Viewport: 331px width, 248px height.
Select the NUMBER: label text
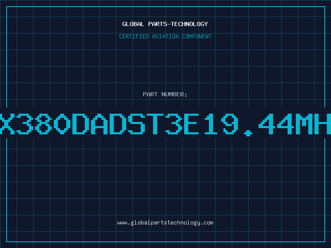[174, 94]
